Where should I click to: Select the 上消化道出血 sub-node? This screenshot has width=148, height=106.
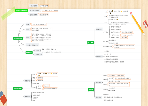pos(38,54)
